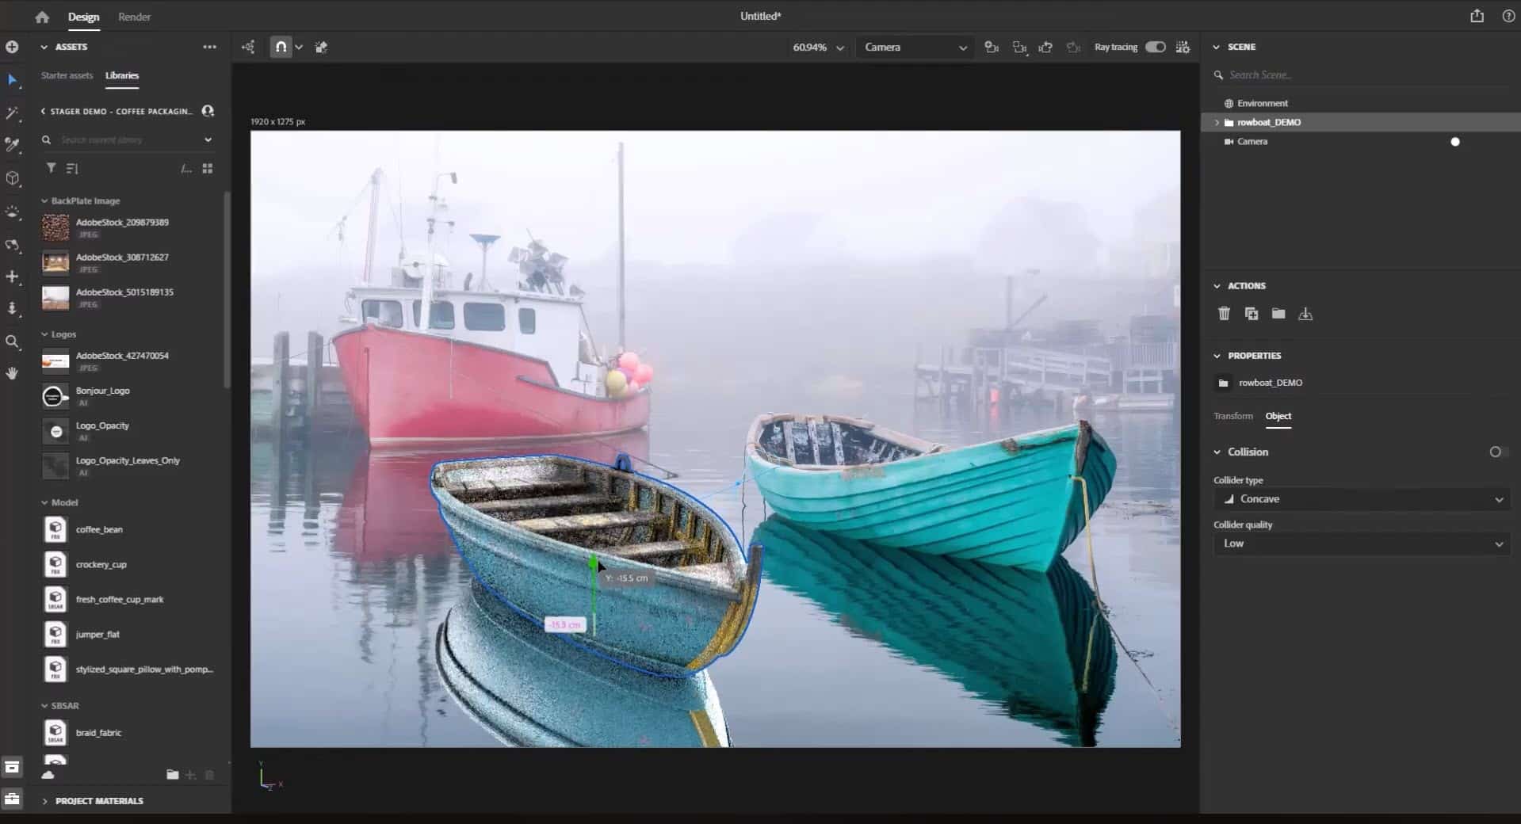The width and height of the screenshot is (1521, 824).
Task: Click the Search Scene input field
Action: coord(1363,75)
